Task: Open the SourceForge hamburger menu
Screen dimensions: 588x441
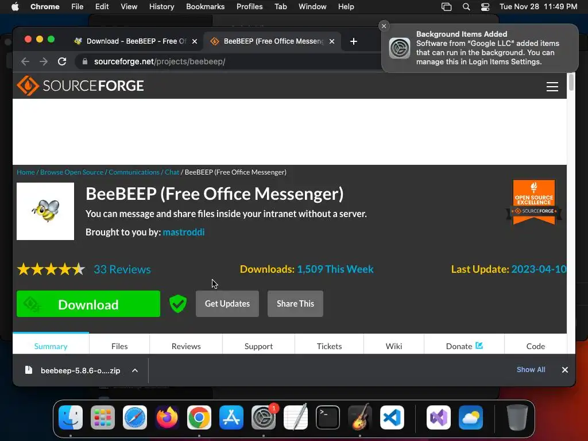Action: click(552, 87)
